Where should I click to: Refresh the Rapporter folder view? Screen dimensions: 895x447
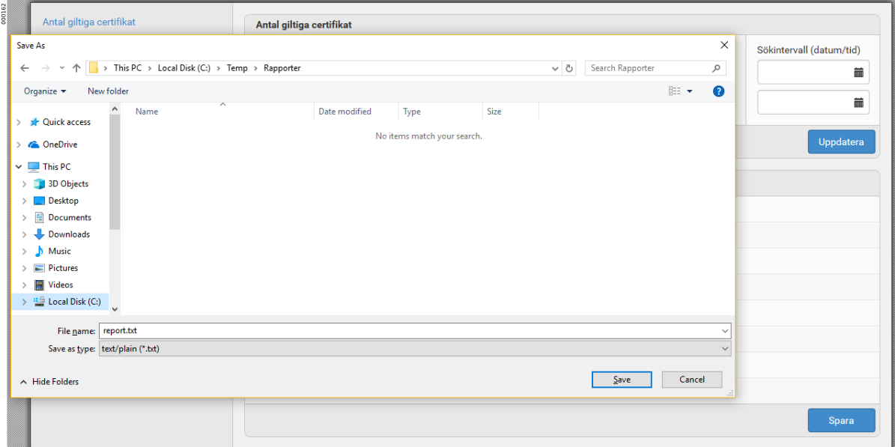[570, 68]
